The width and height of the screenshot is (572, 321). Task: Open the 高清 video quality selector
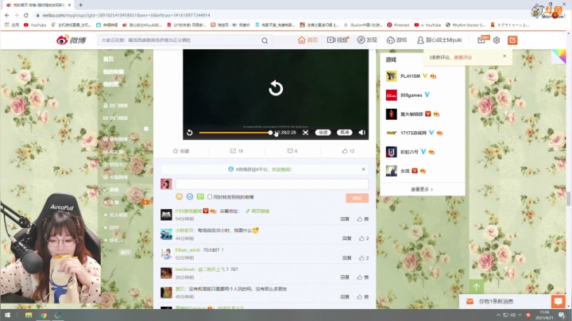click(344, 133)
